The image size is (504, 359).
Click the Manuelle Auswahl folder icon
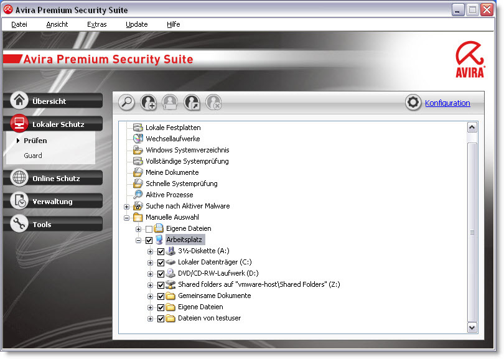pos(138,217)
